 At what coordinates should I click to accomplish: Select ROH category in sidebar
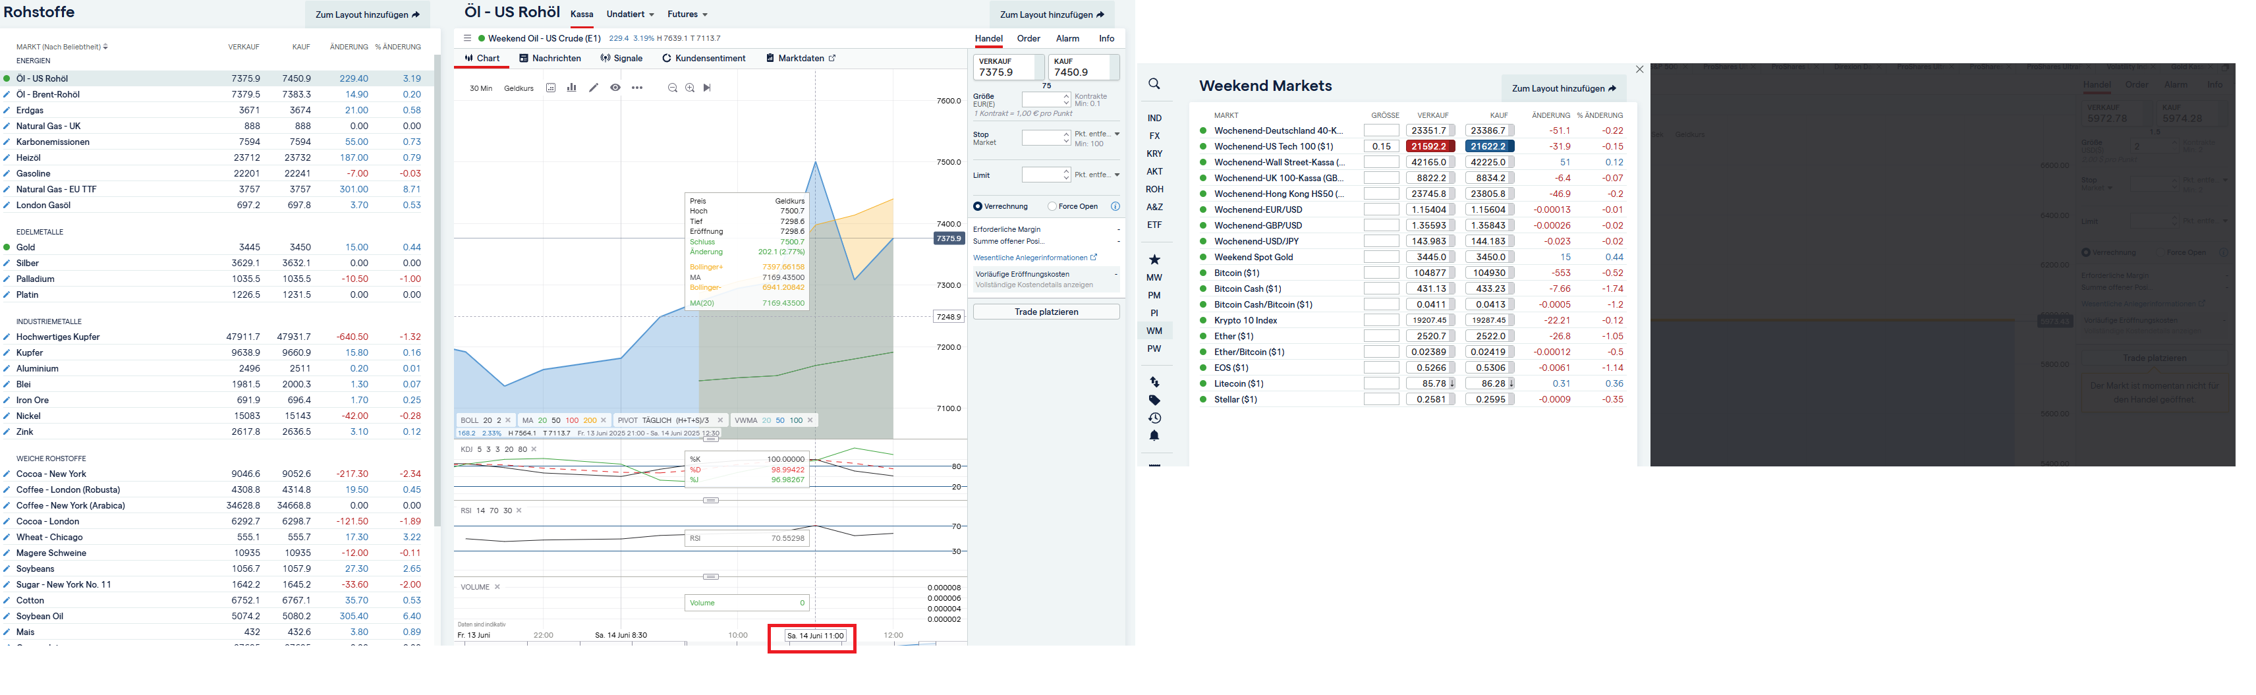point(1154,189)
